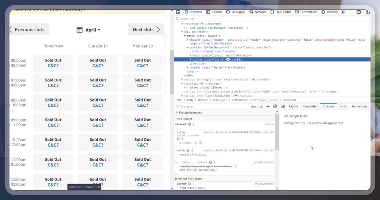
Task: Expand the Pseudo-elements section
Action: tap(177, 113)
